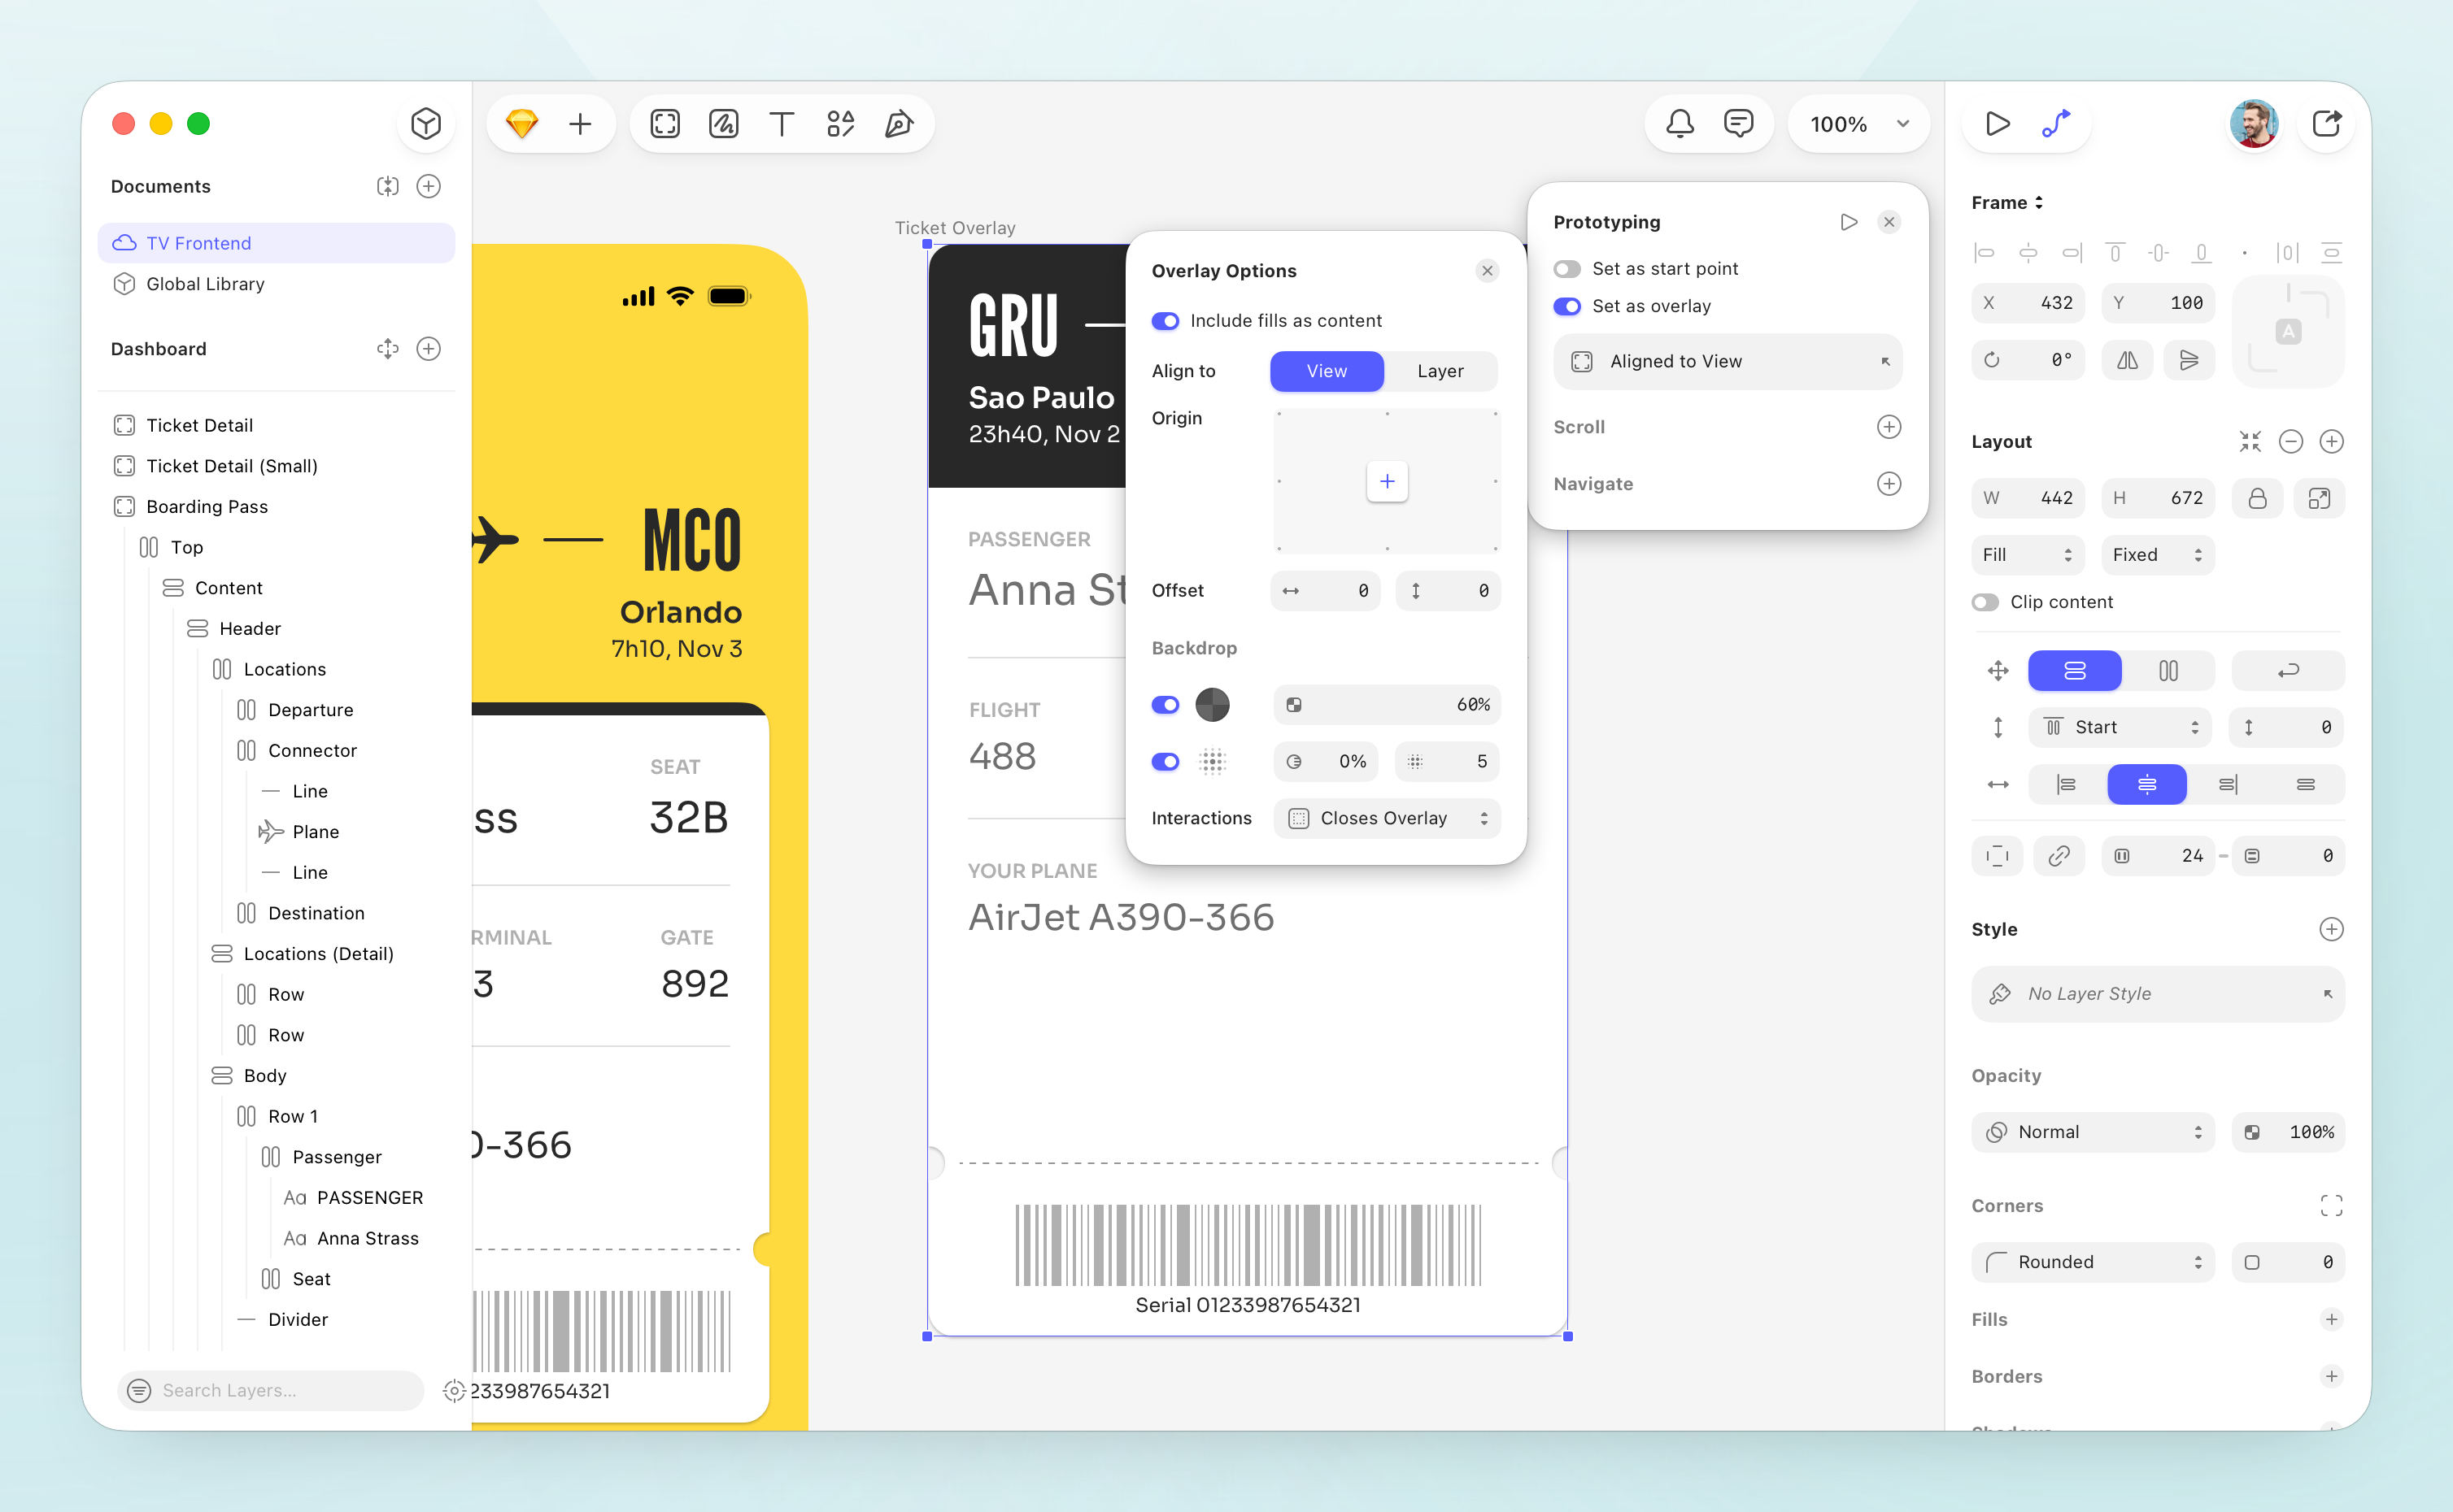This screenshot has width=2453, height=1512.
Task: Add a Scroll interaction
Action: coord(1889,427)
